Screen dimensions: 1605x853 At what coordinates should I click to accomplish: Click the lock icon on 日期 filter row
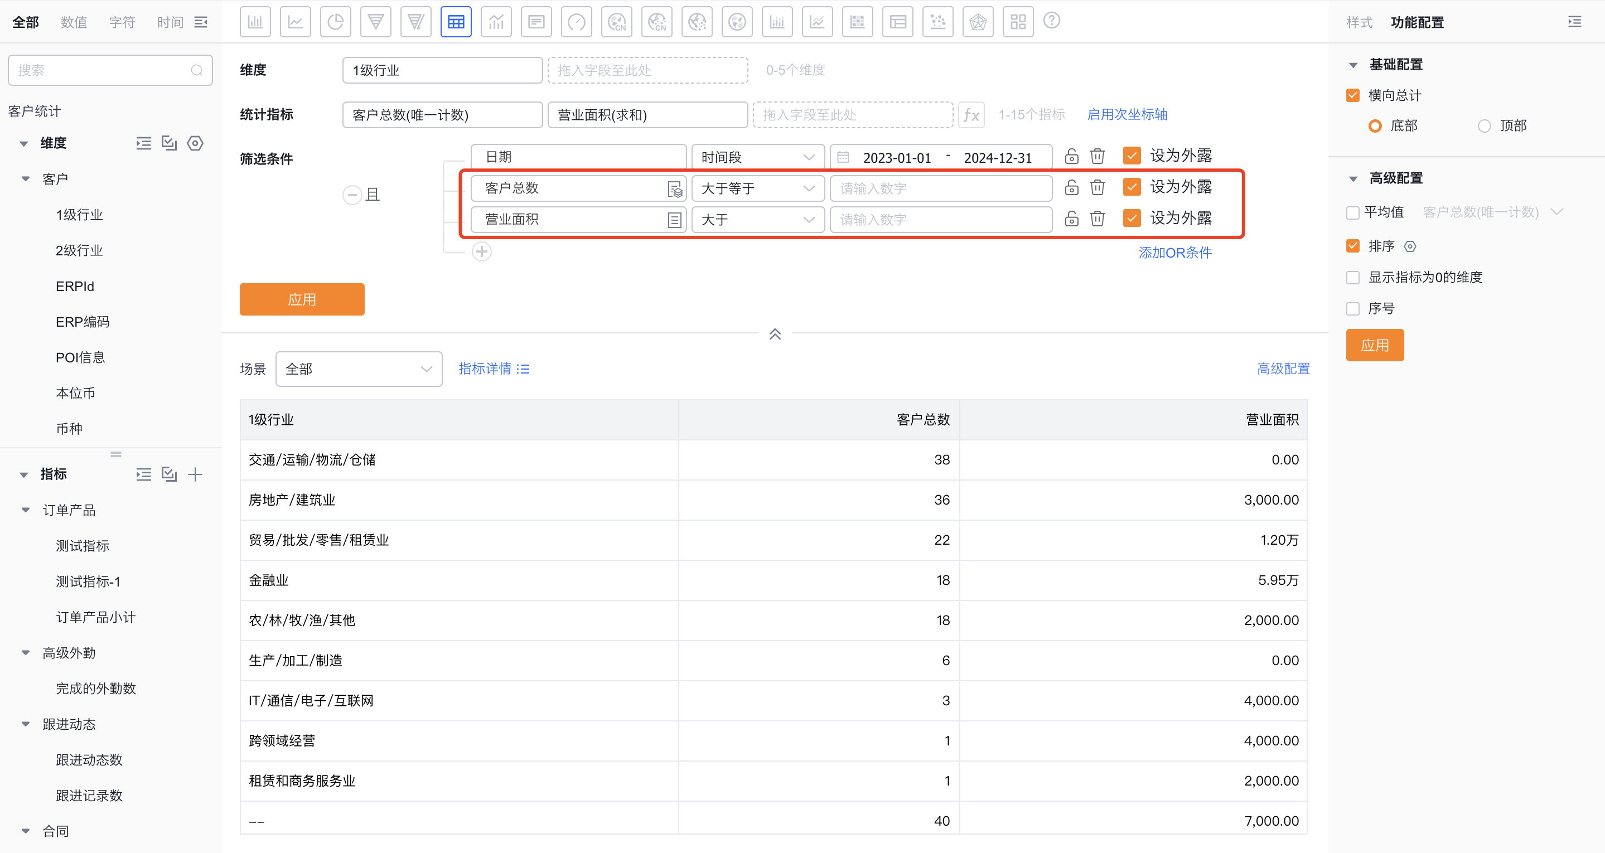coord(1071,157)
